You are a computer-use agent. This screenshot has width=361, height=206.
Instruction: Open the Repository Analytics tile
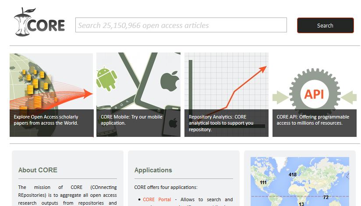click(227, 95)
